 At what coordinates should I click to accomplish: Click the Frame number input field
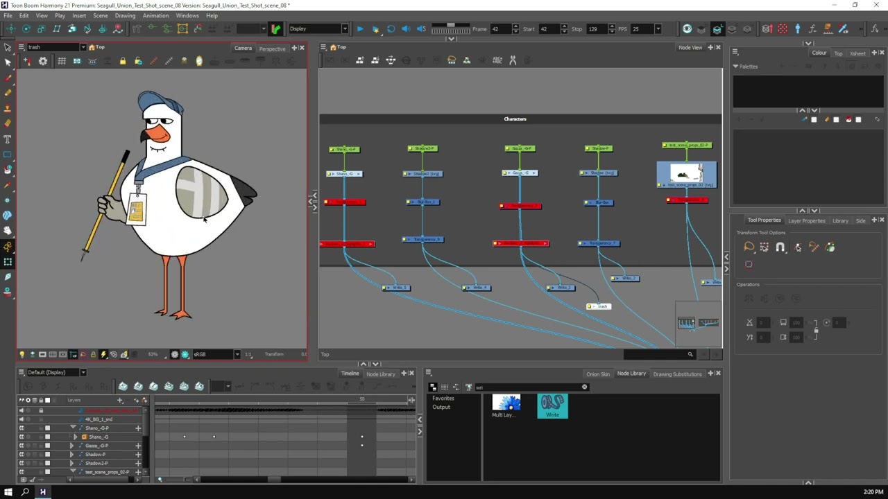point(500,29)
